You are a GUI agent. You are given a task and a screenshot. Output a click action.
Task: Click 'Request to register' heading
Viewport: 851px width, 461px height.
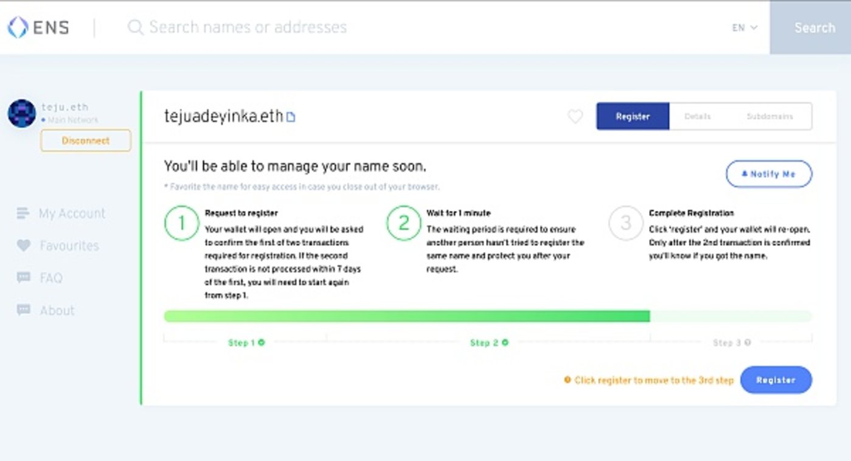(241, 213)
